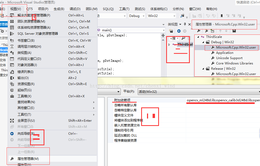Expand the ThirdScale node in Class View
260x166 pixels.
[169, 45]
